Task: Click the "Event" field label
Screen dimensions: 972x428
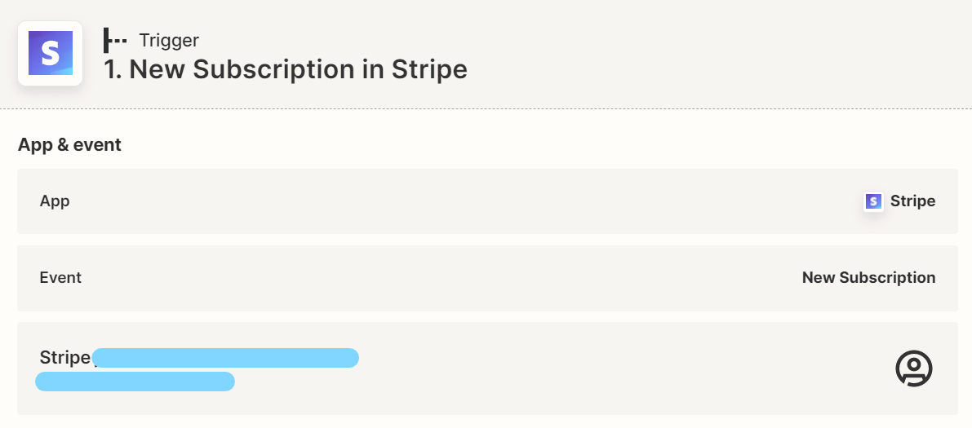Action: click(60, 277)
